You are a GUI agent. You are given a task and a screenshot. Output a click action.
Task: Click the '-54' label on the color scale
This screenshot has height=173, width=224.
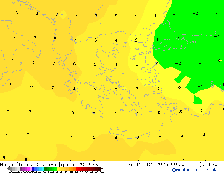[11, 172]
